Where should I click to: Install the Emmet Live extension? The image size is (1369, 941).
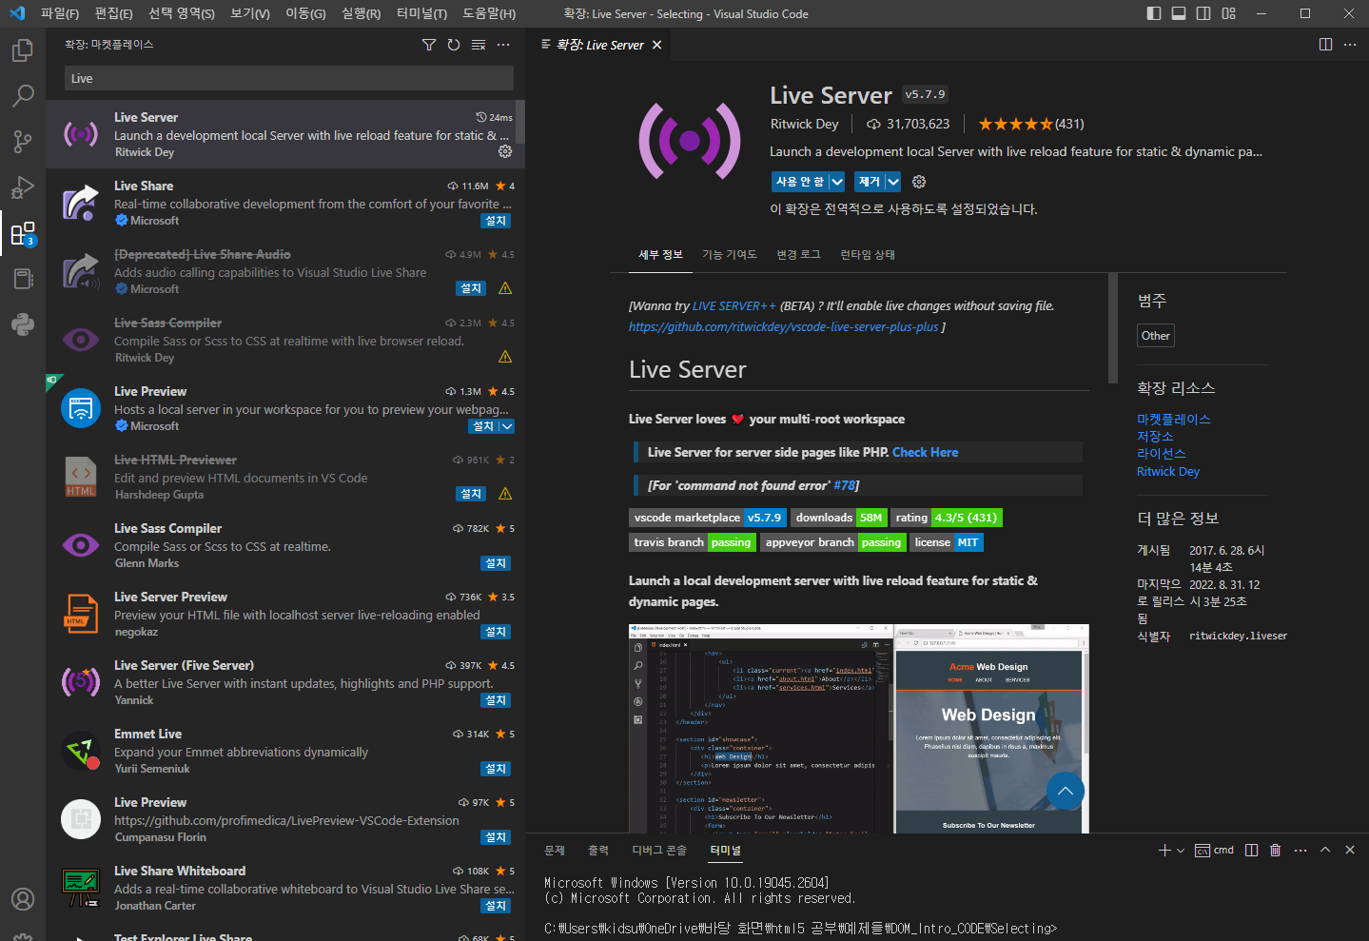496,769
